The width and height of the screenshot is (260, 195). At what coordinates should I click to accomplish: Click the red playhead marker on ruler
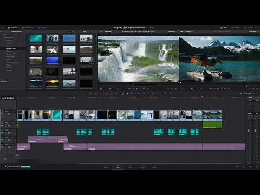[202, 97]
